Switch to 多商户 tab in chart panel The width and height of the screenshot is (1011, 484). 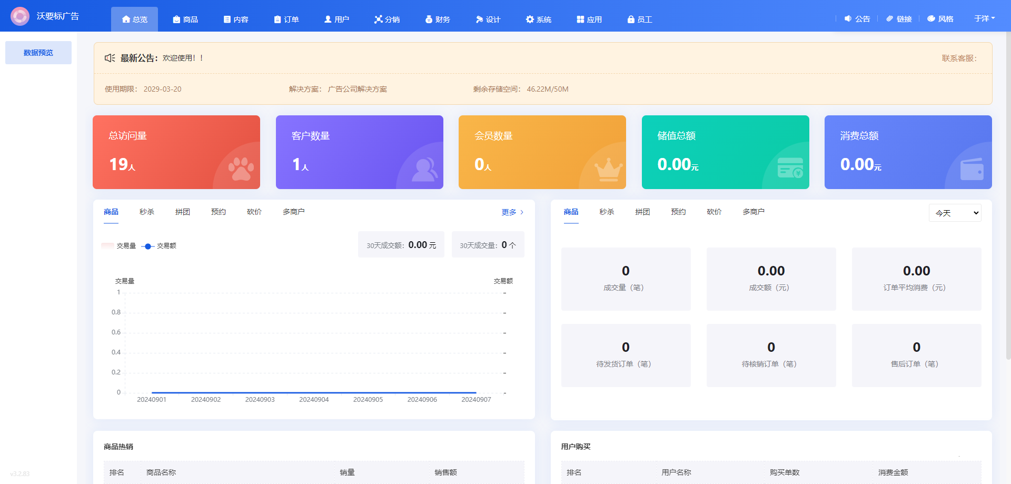294,212
